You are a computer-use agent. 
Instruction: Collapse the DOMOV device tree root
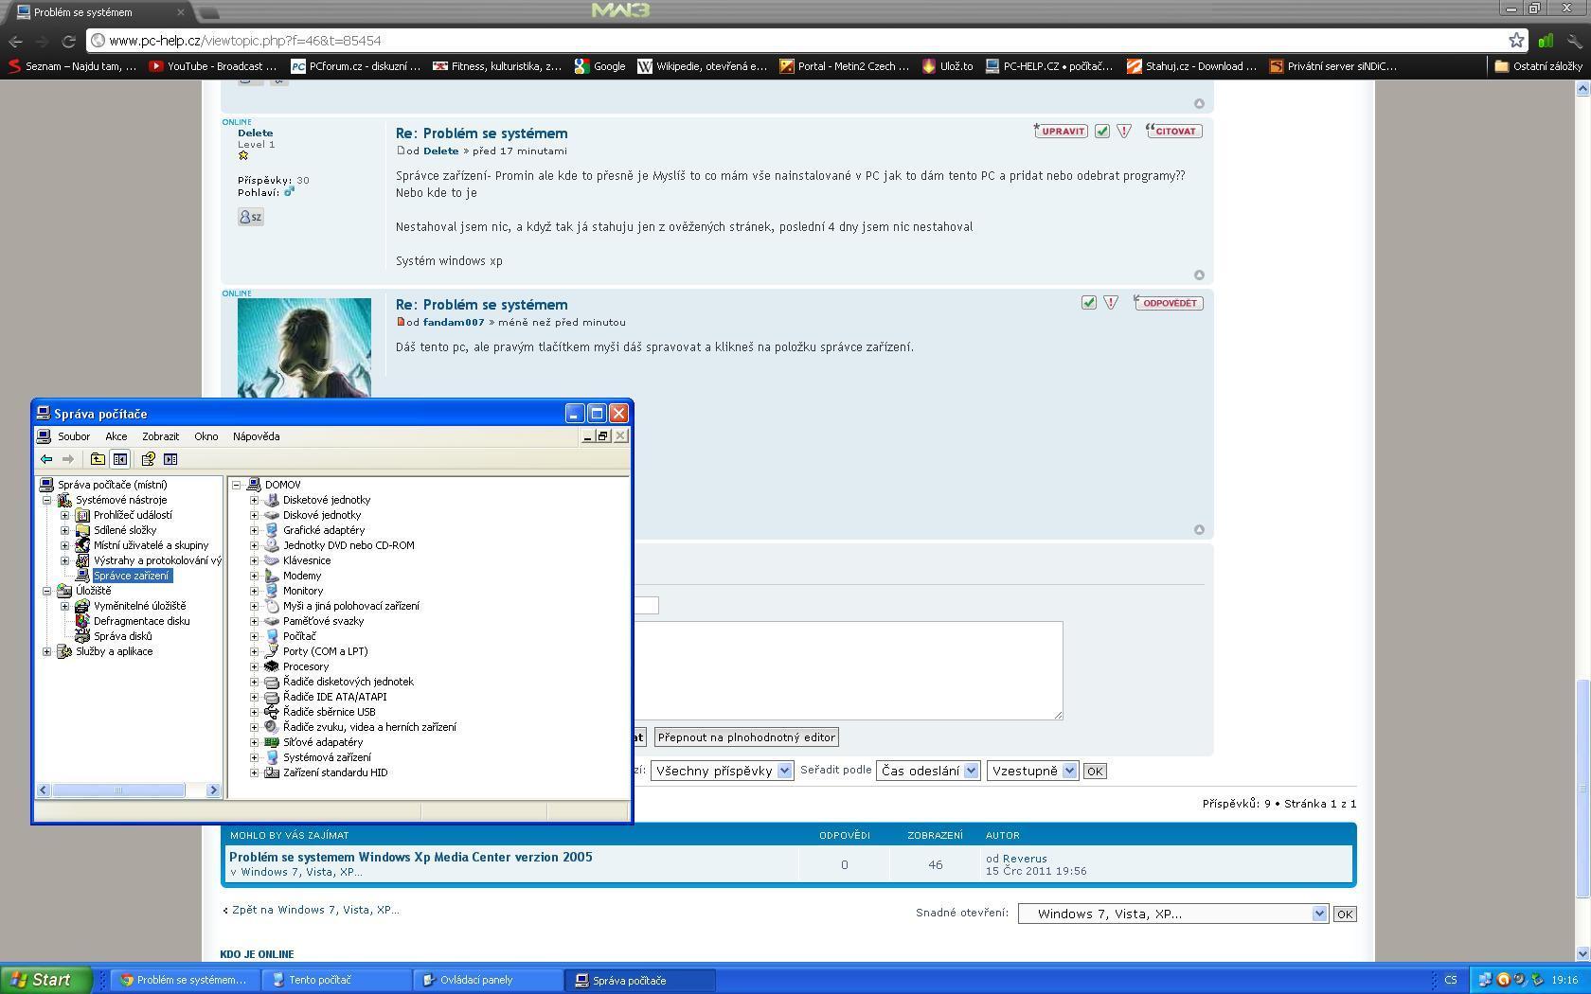pyautogui.click(x=236, y=485)
